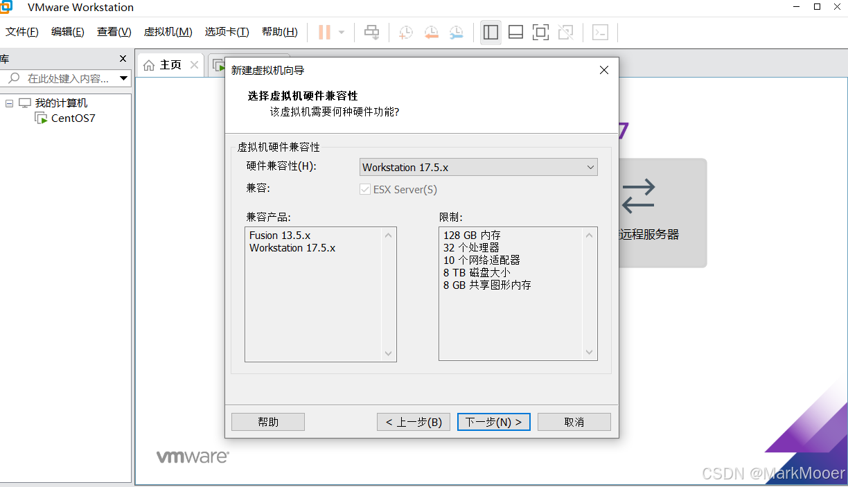Screen dimensions: 848x487
Task: Open the 硬件兼容性 Workstation 17.5.x dropdown
Action: click(x=479, y=167)
